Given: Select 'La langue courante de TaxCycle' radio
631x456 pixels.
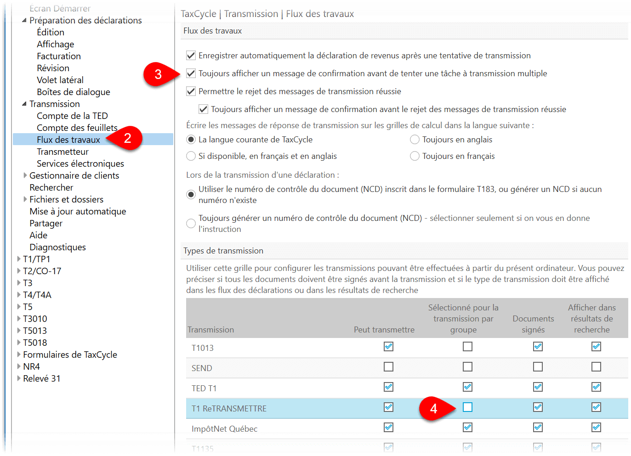Looking at the screenshot, I should (x=191, y=140).
